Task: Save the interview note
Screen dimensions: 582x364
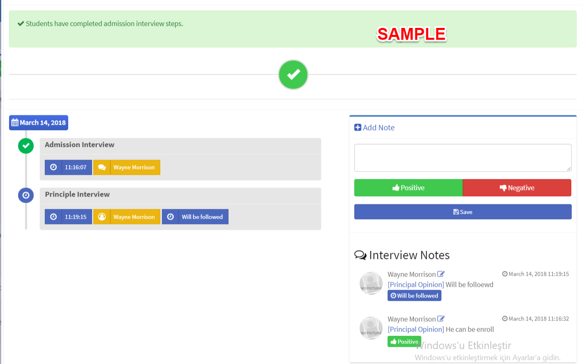Action: [x=463, y=212]
